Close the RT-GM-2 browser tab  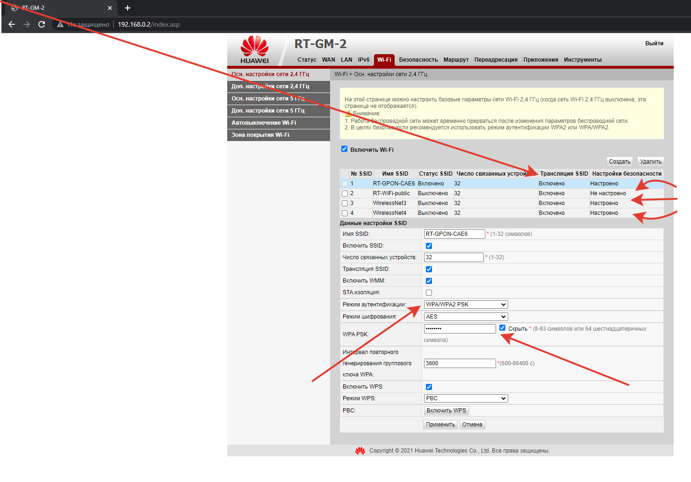[x=110, y=8]
